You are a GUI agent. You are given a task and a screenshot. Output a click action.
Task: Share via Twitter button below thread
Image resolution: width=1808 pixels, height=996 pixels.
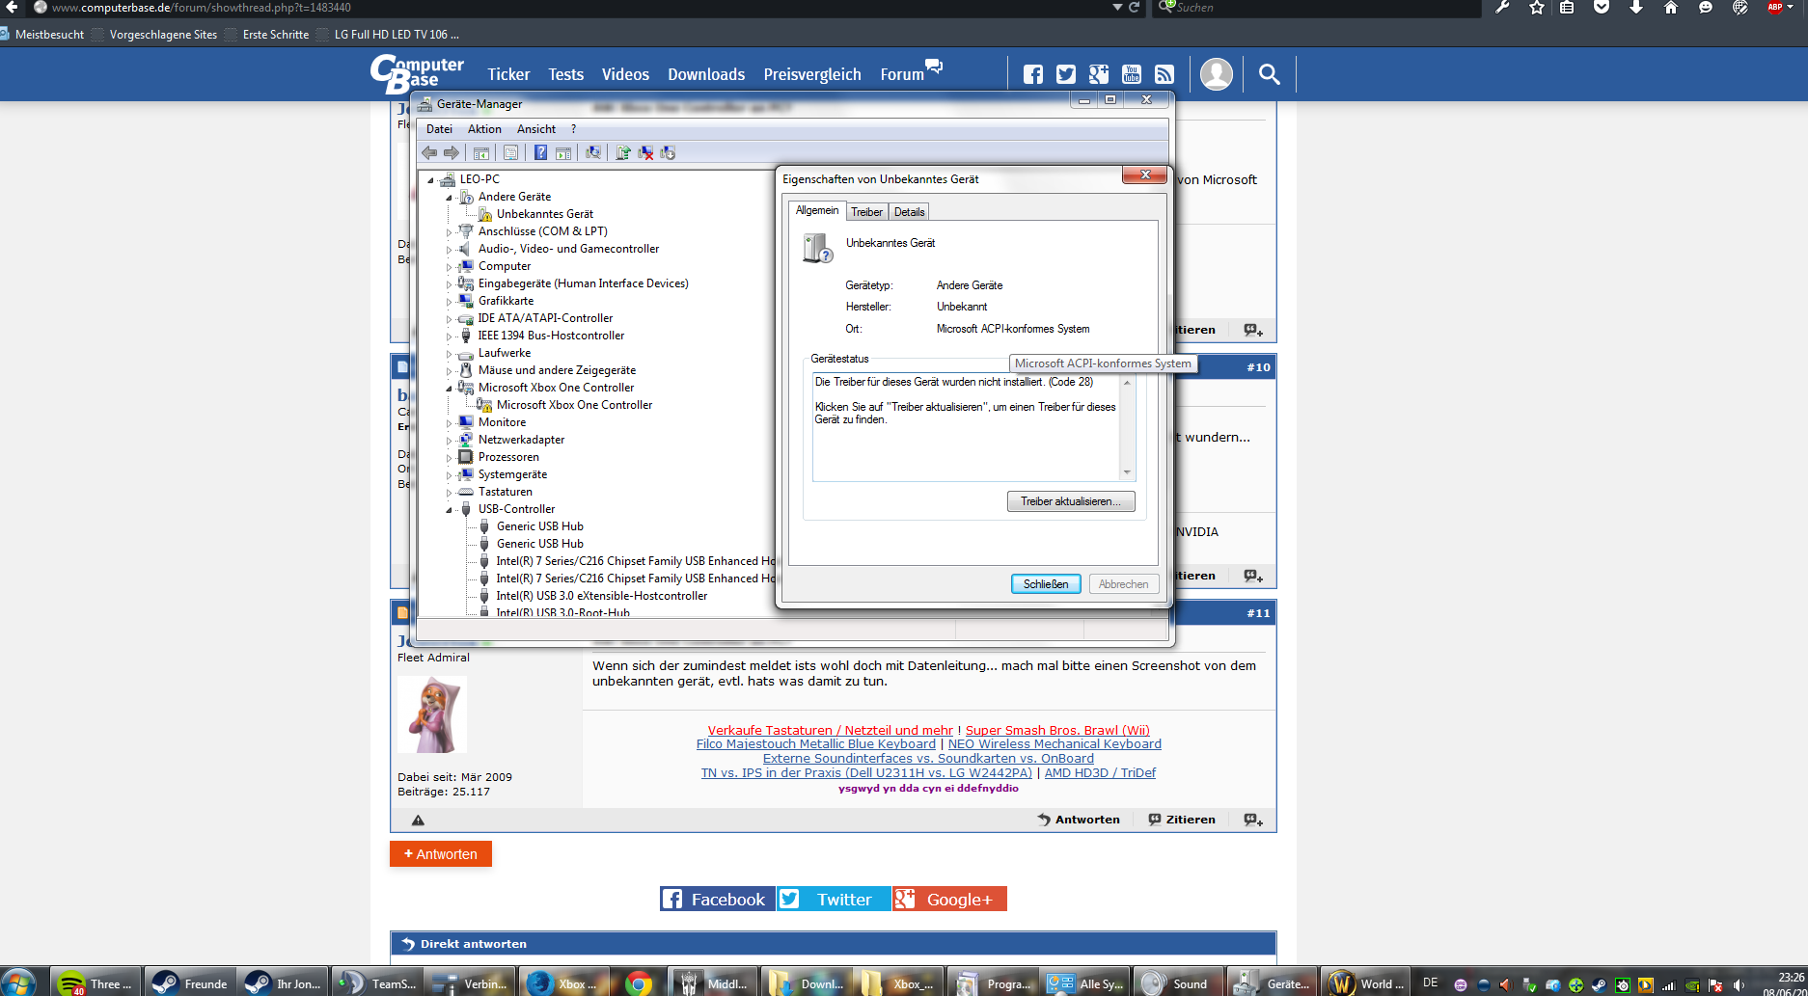point(834,899)
